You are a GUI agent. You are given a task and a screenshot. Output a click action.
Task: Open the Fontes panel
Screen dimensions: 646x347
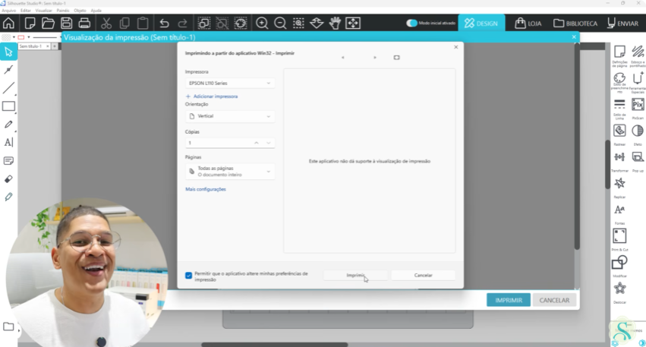click(619, 214)
